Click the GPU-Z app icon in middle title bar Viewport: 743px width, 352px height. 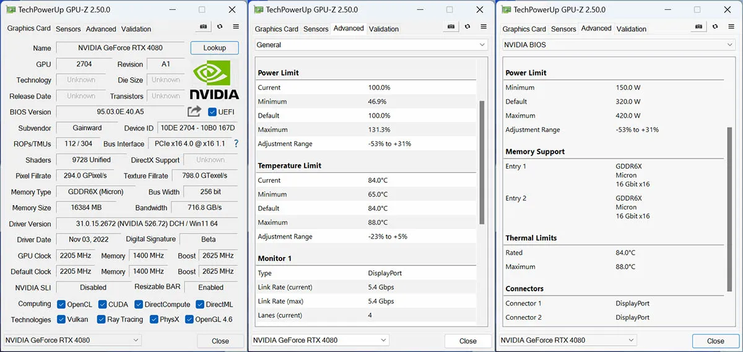tap(258, 9)
